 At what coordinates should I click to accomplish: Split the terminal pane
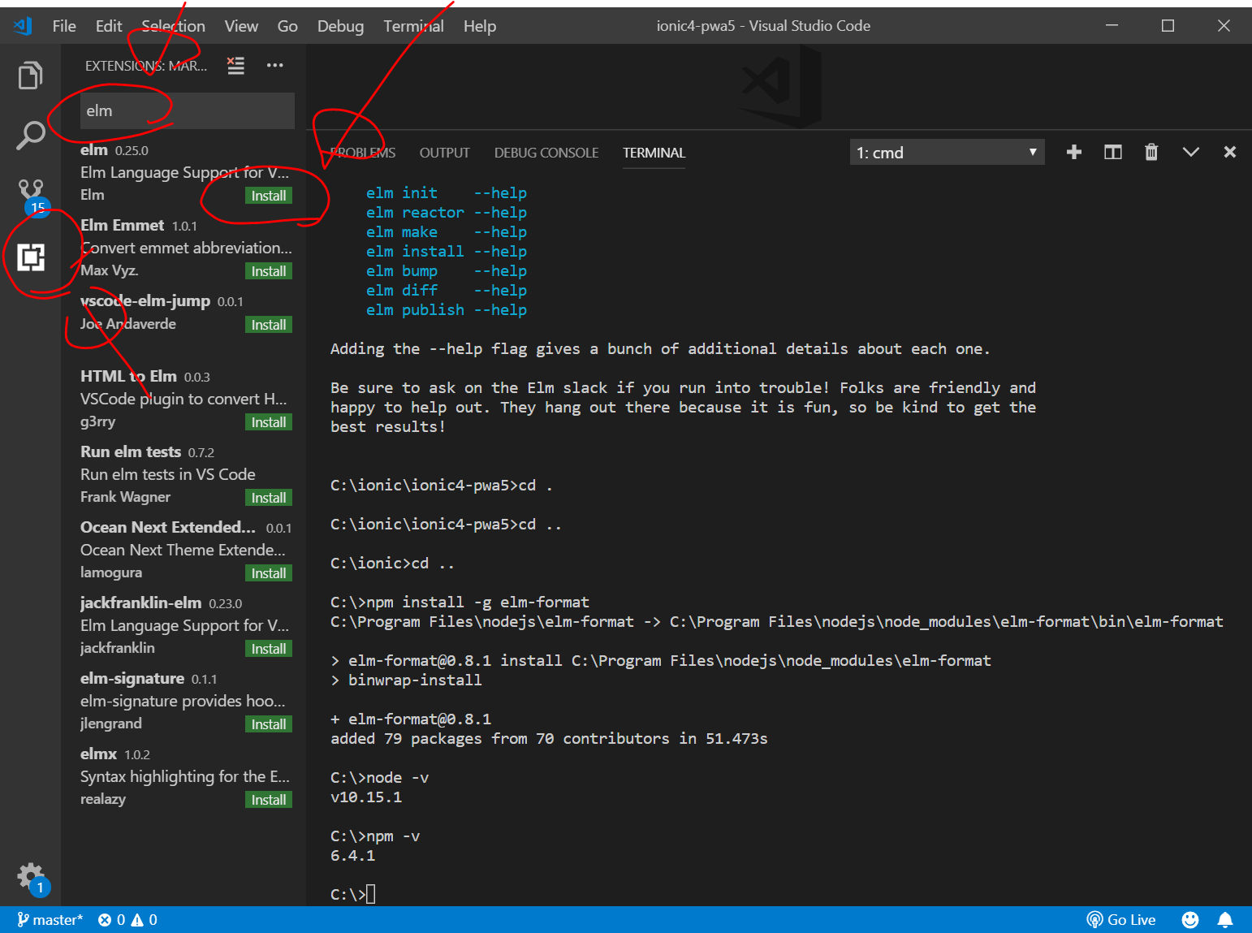1112,153
